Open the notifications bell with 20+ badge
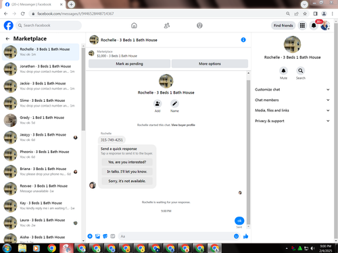 click(314, 26)
